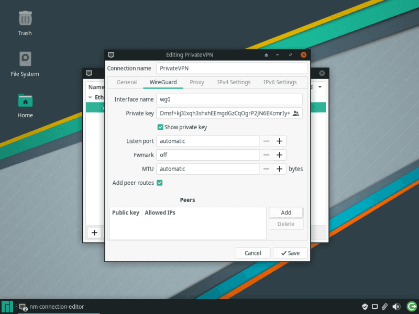
Task: Click the shield security tray icon
Action: (365, 307)
